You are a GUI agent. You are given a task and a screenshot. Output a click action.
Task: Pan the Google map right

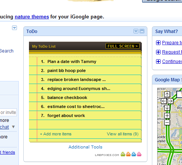point(170,101)
